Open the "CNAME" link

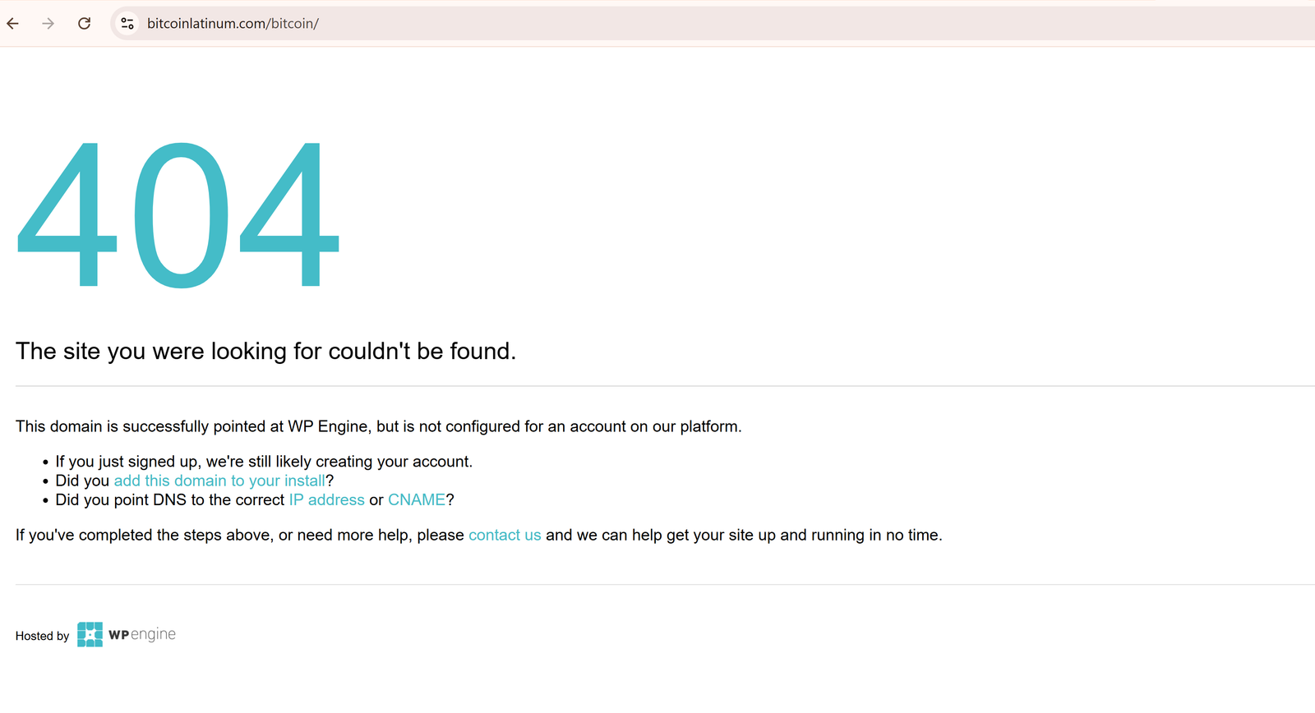(x=417, y=499)
